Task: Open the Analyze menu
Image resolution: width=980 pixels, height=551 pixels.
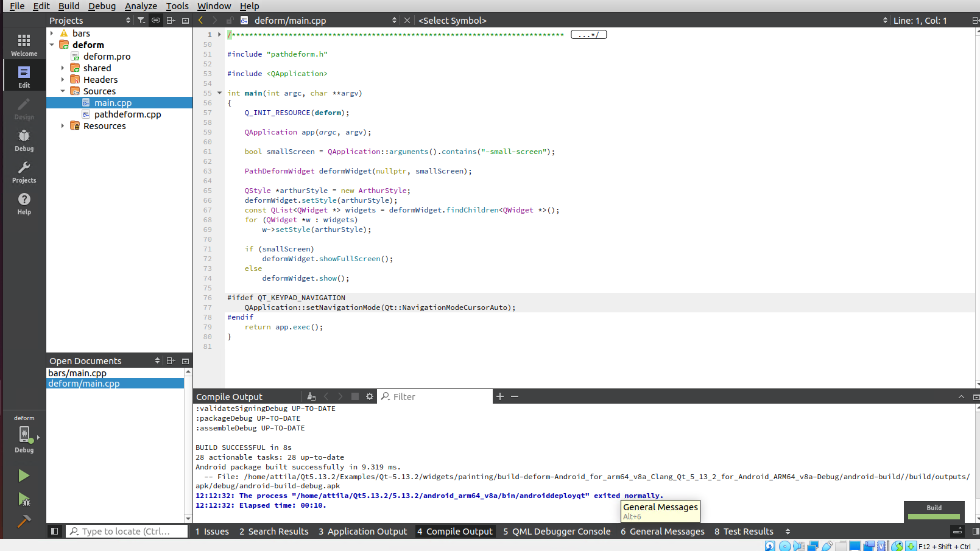Action: pos(141,6)
